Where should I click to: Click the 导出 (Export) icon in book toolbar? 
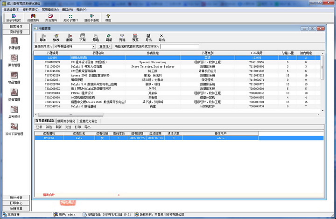(148, 37)
